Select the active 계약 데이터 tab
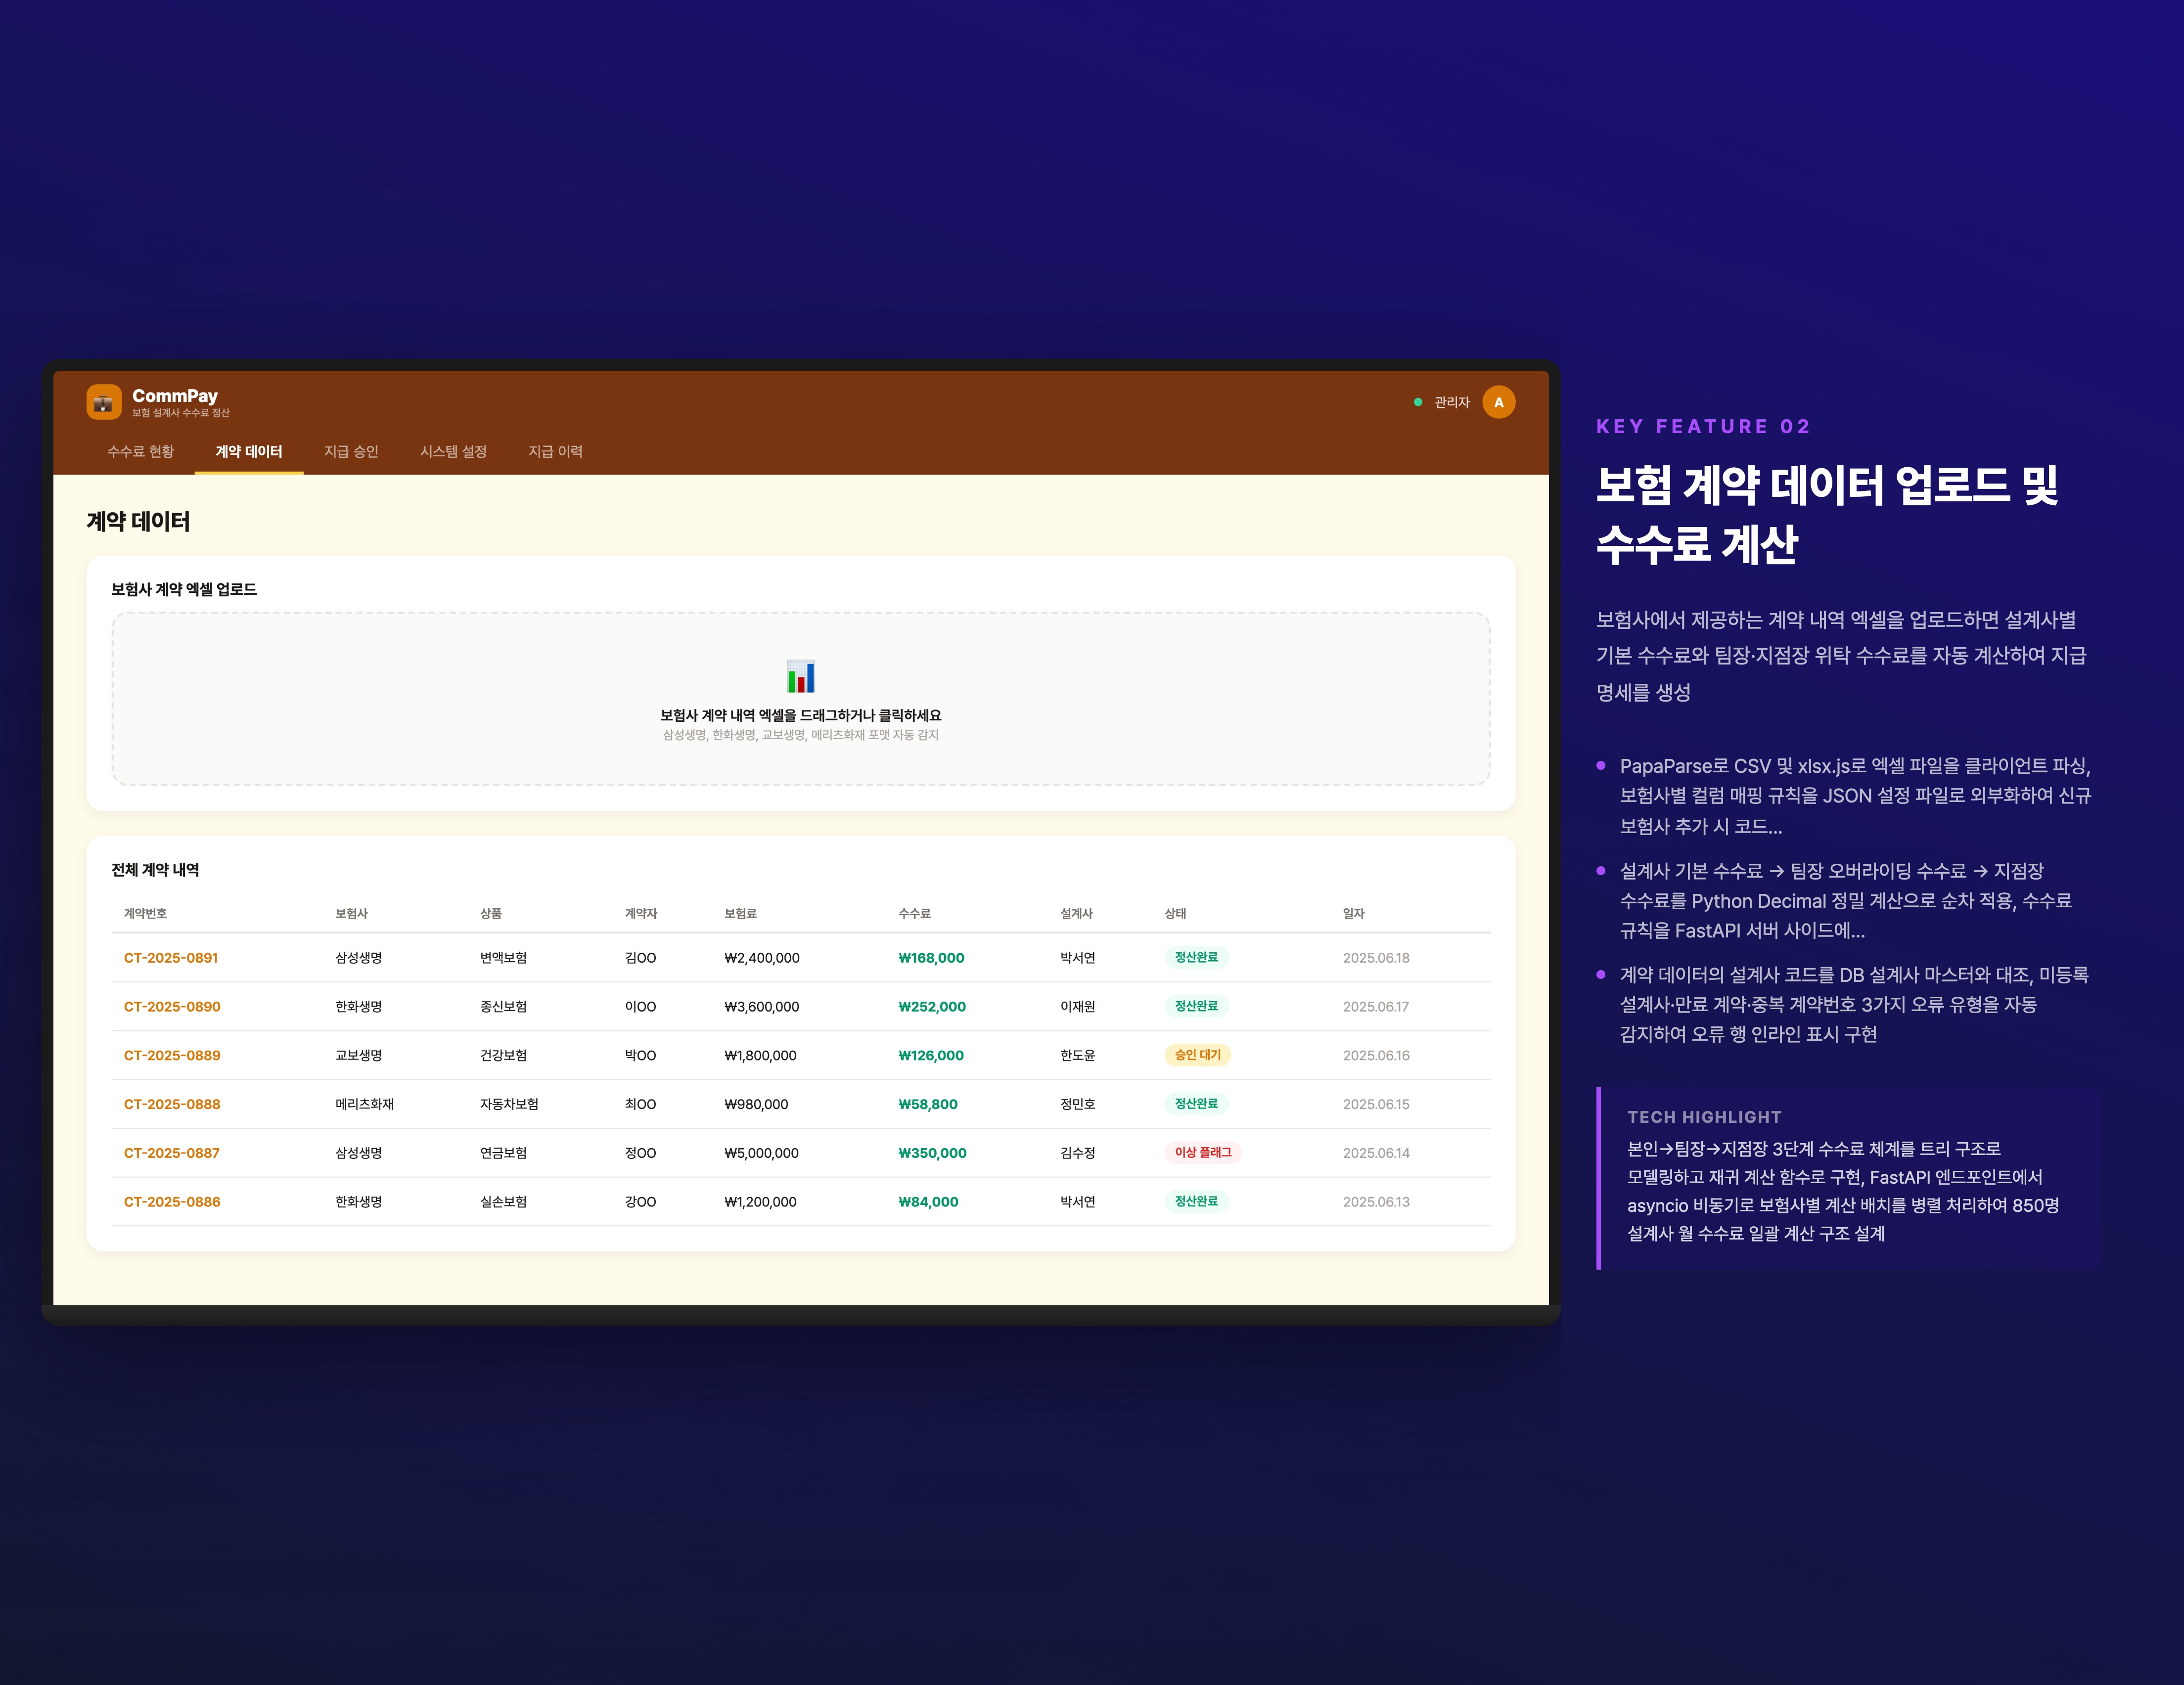Image resolution: width=2184 pixels, height=1685 pixels. (x=249, y=452)
